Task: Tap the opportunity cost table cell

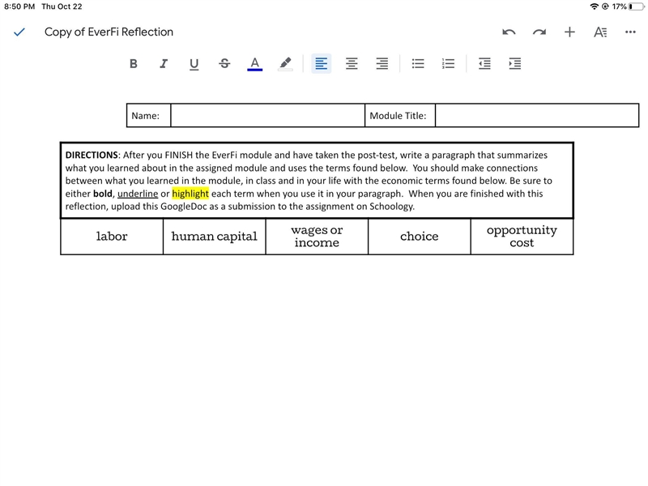Action: point(522,237)
